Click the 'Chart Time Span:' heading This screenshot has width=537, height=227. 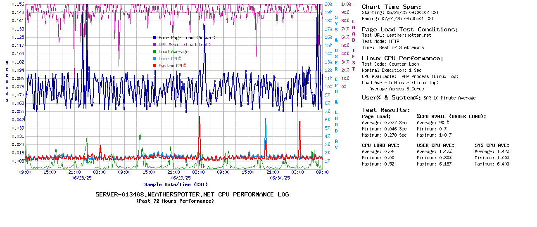(x=391, y=7)
